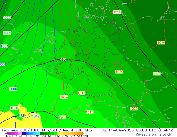Click the legend value 486
177x137 pixels.
pos(15,136)
